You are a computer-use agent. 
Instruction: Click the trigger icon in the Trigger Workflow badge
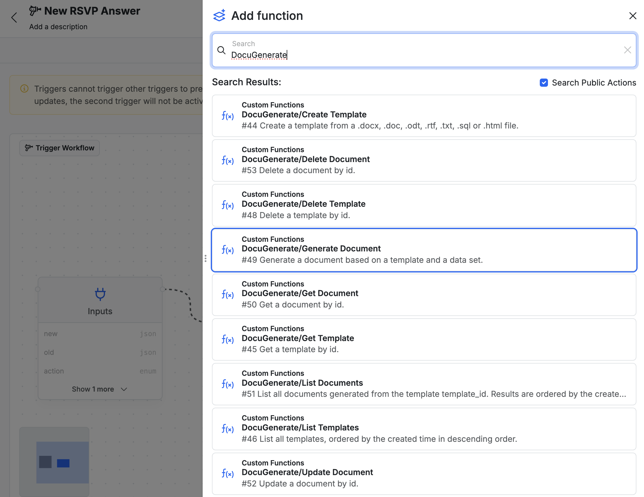tap(29, 148)
